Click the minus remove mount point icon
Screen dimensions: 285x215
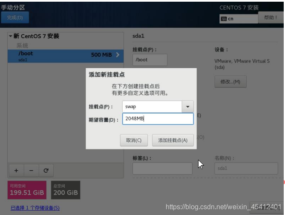pos(31,171)
